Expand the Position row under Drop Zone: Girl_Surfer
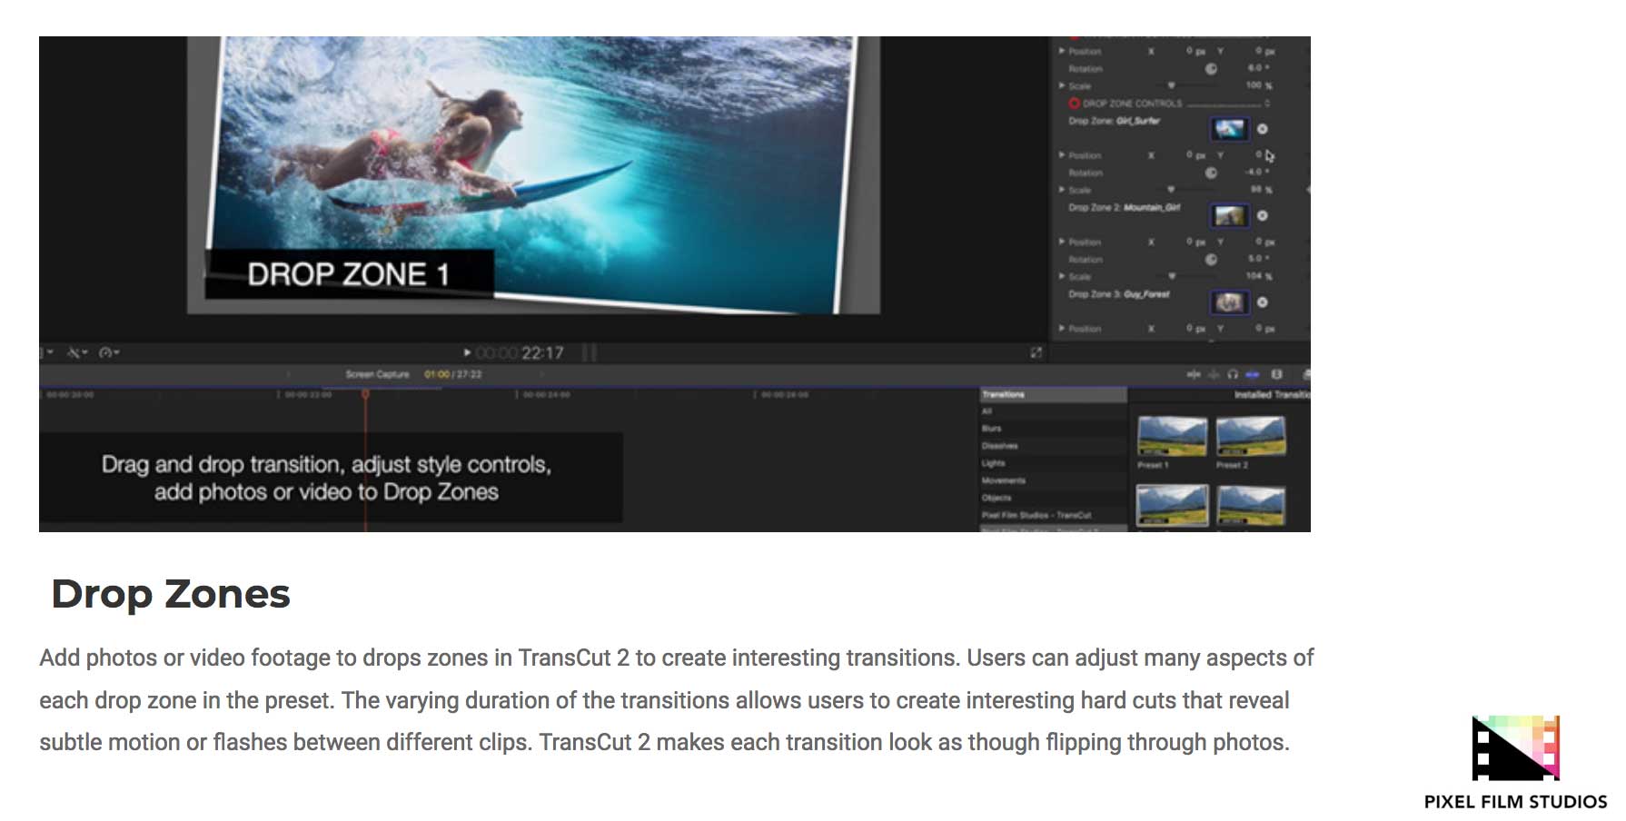Viewport: 1626px width, 821px height. tap(1062, 155)
